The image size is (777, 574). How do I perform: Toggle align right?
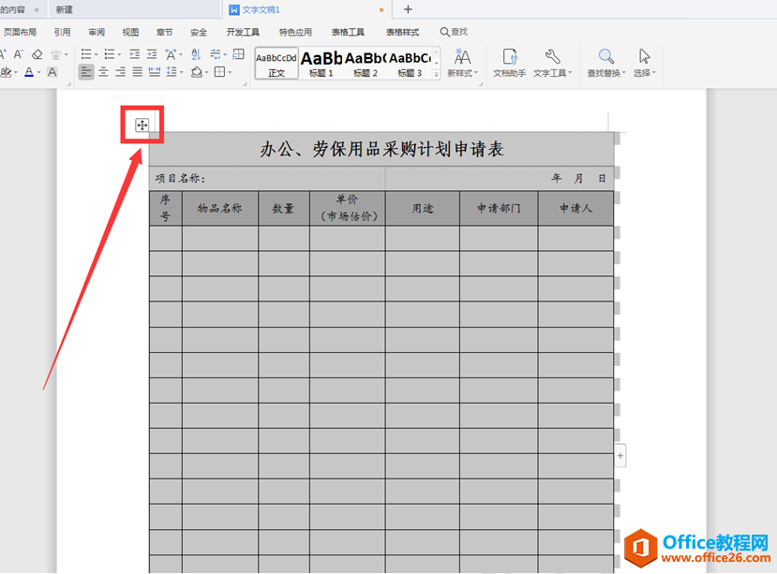[120, 72]
